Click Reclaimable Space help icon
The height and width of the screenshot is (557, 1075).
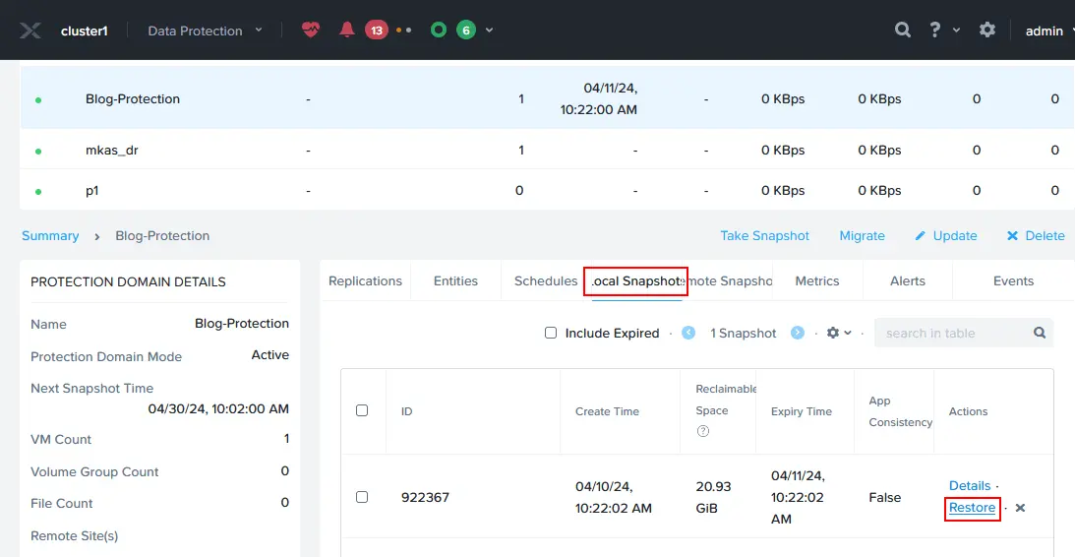click(702, 431)
